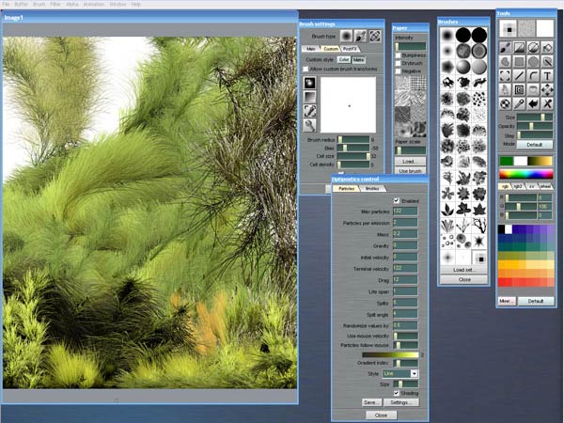Disable the Enabled checkbox in Optipustics control
Image resolution: width=564 pixels, height=423 pixels.
[397, 200]
